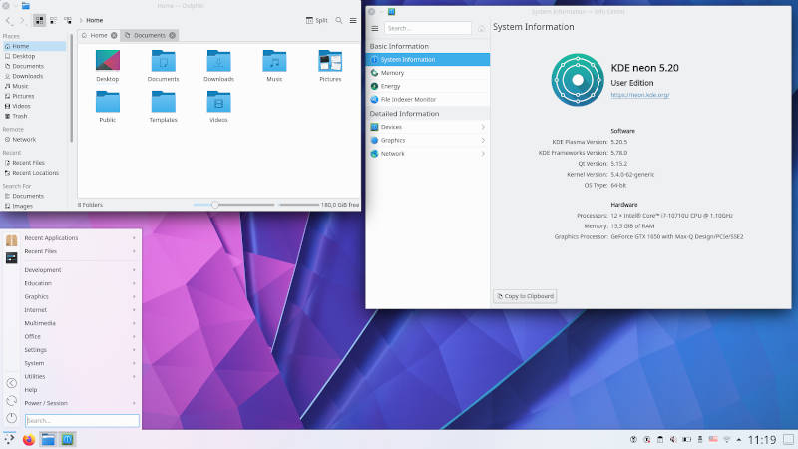Image resolution: width=798 pixels, height=449 pixels.
Task: Toggle Split view in Dolphin
Action: coord(316,20)
